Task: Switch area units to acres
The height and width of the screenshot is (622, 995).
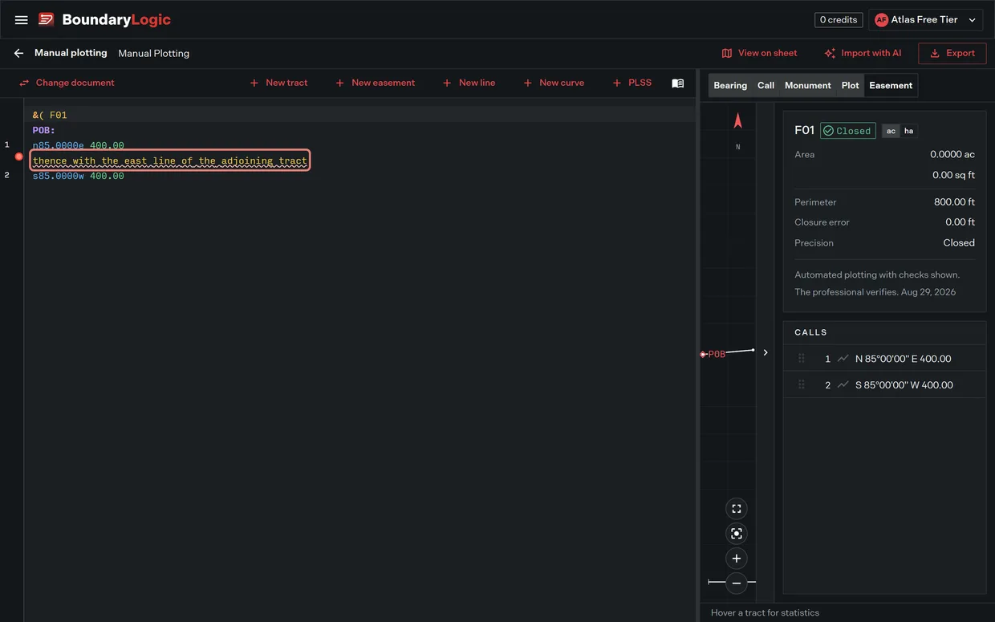Action: click(891, 131)
